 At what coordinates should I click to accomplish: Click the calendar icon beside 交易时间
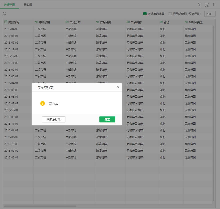tap(6, 22)
